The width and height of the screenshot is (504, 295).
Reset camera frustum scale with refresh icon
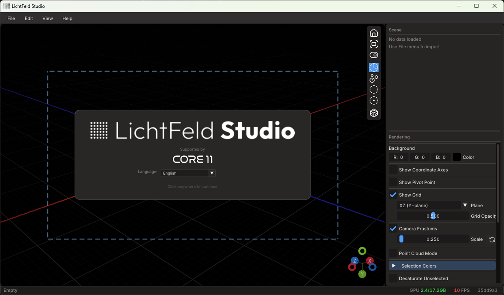pyautogui.click(x=492, y=239)
